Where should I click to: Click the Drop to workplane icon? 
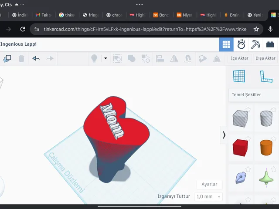(x=217, y=58)
